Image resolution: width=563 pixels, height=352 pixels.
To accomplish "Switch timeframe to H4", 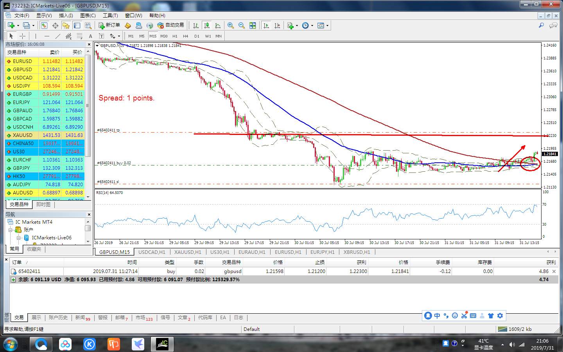I will point(185,36).
